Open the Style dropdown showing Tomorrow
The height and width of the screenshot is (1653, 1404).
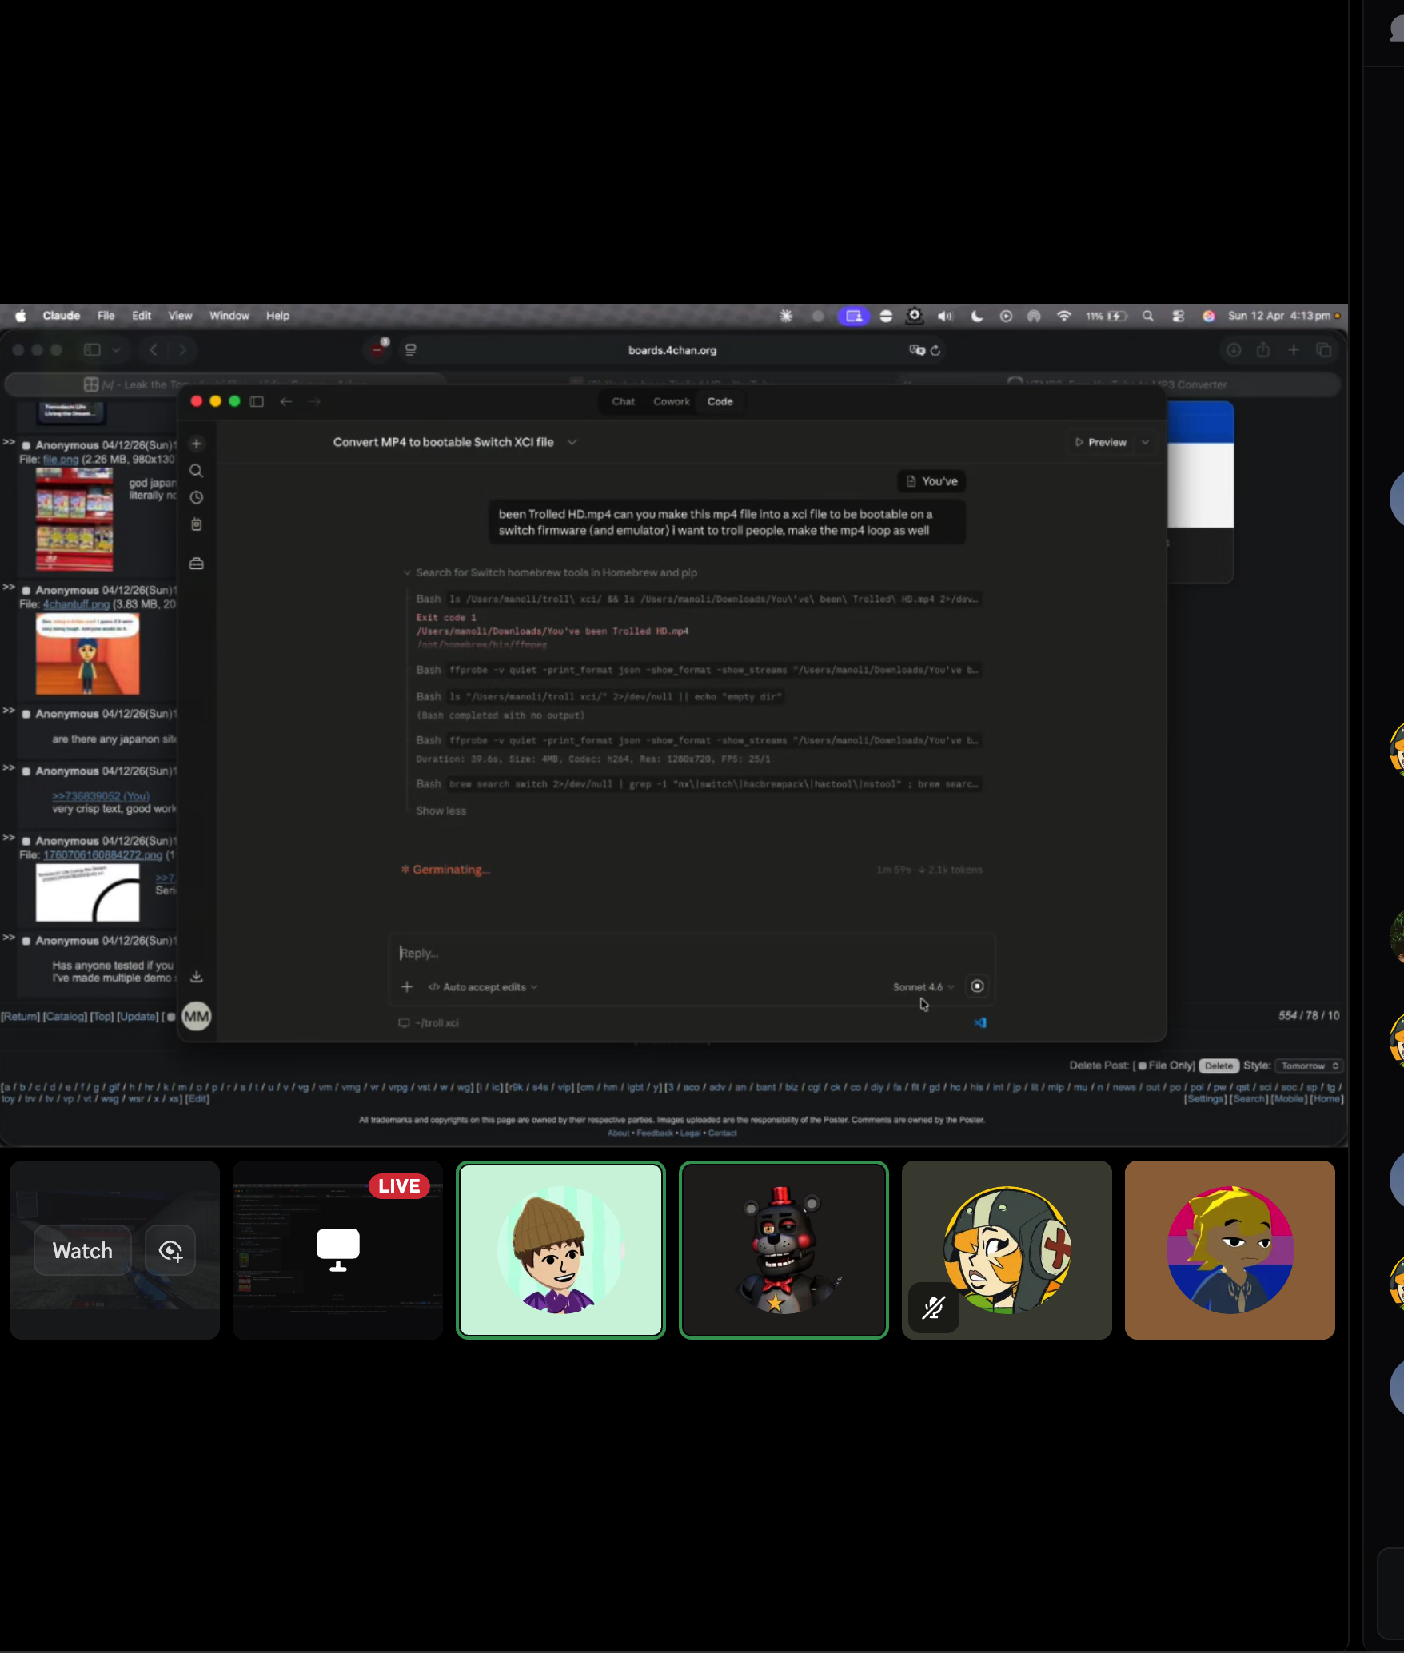[1308, 1065]
